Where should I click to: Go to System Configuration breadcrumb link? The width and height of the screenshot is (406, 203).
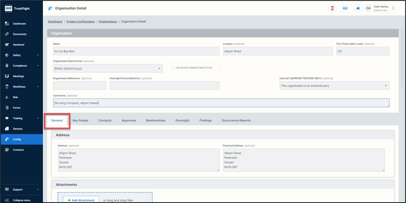tap(81, 22)
